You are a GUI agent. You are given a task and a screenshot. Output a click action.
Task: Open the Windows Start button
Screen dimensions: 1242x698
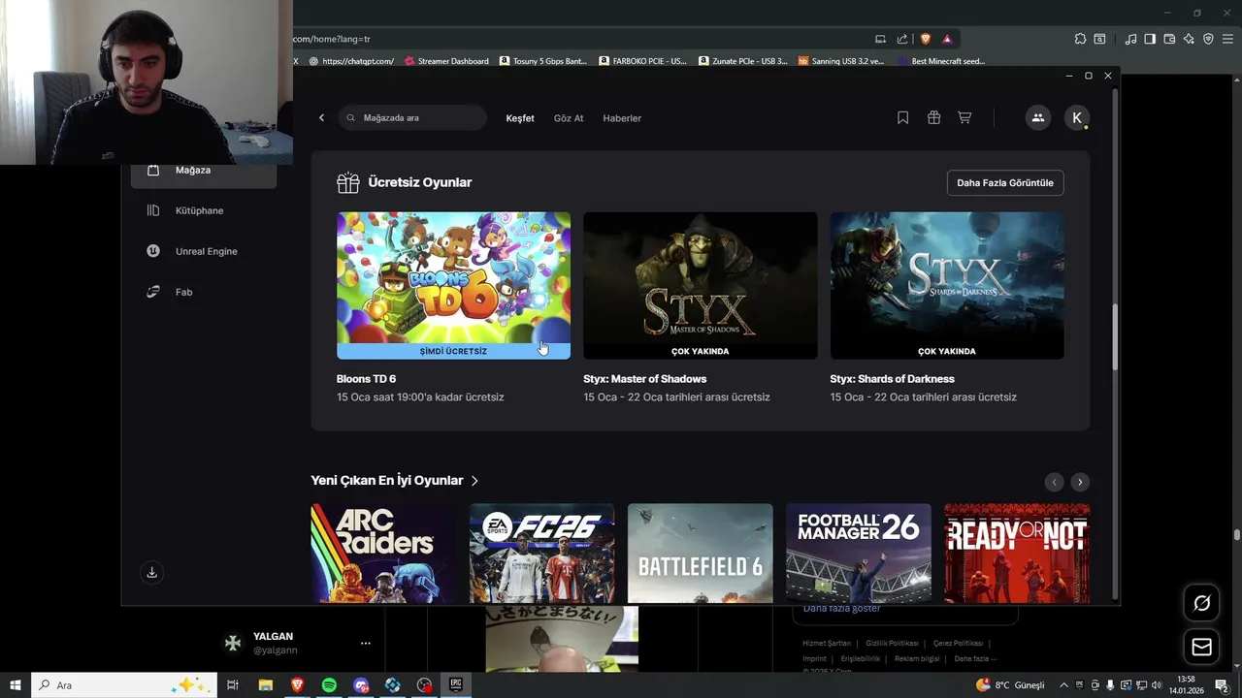(16, 685)
